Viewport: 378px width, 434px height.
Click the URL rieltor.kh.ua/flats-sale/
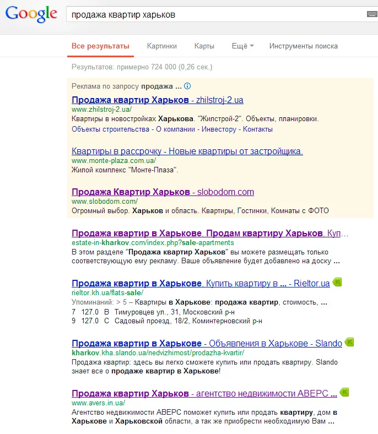pos(107,292)
